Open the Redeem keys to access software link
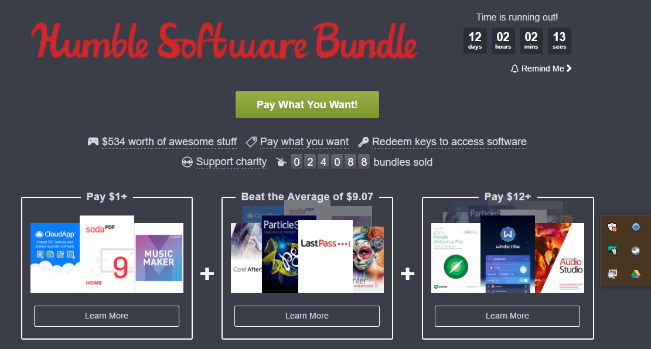Image resolution: width=651 pixels, height=349 pixels. (449, 142)
